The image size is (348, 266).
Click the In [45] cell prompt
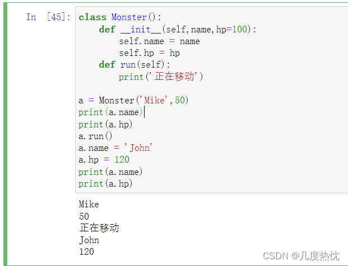coord(48,17)
